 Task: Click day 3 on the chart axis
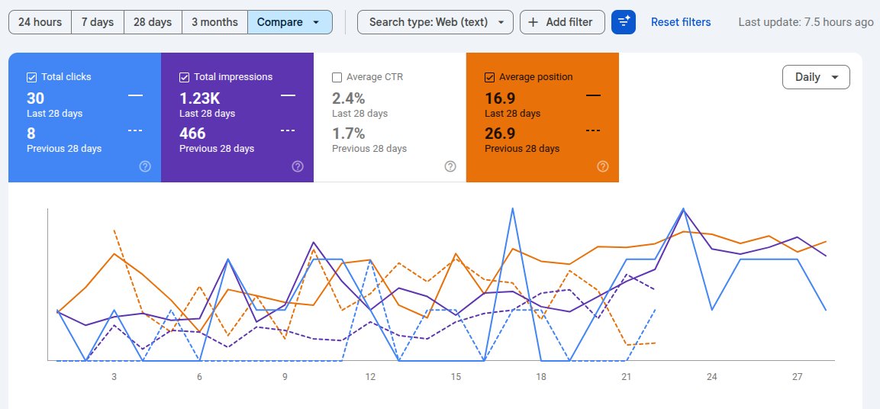[x=114, y=377]
